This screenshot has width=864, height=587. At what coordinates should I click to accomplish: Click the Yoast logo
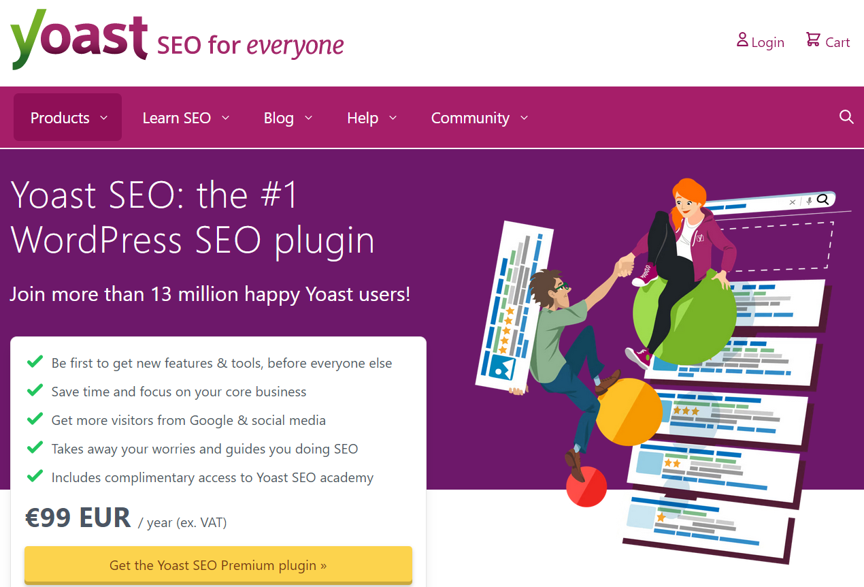(x=79, y=39)
